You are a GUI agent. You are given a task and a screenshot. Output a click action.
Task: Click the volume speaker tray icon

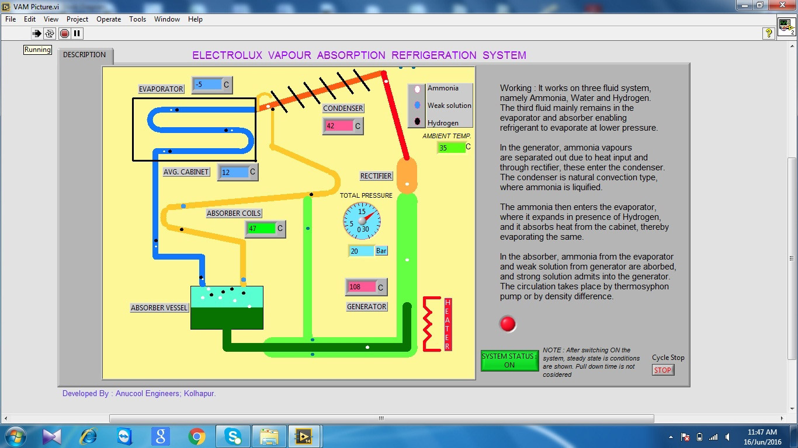coord(727,437)
